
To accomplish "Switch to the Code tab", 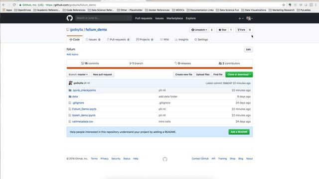I will pos(74,40).
